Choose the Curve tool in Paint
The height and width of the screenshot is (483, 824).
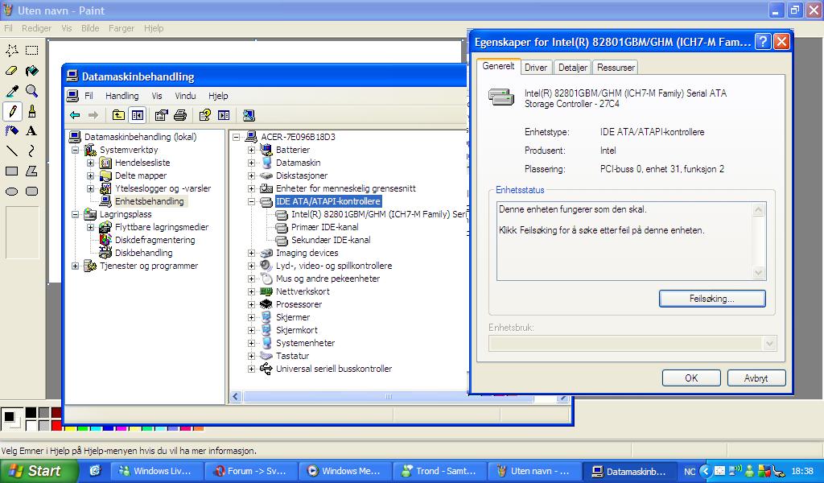coord(32,151)
